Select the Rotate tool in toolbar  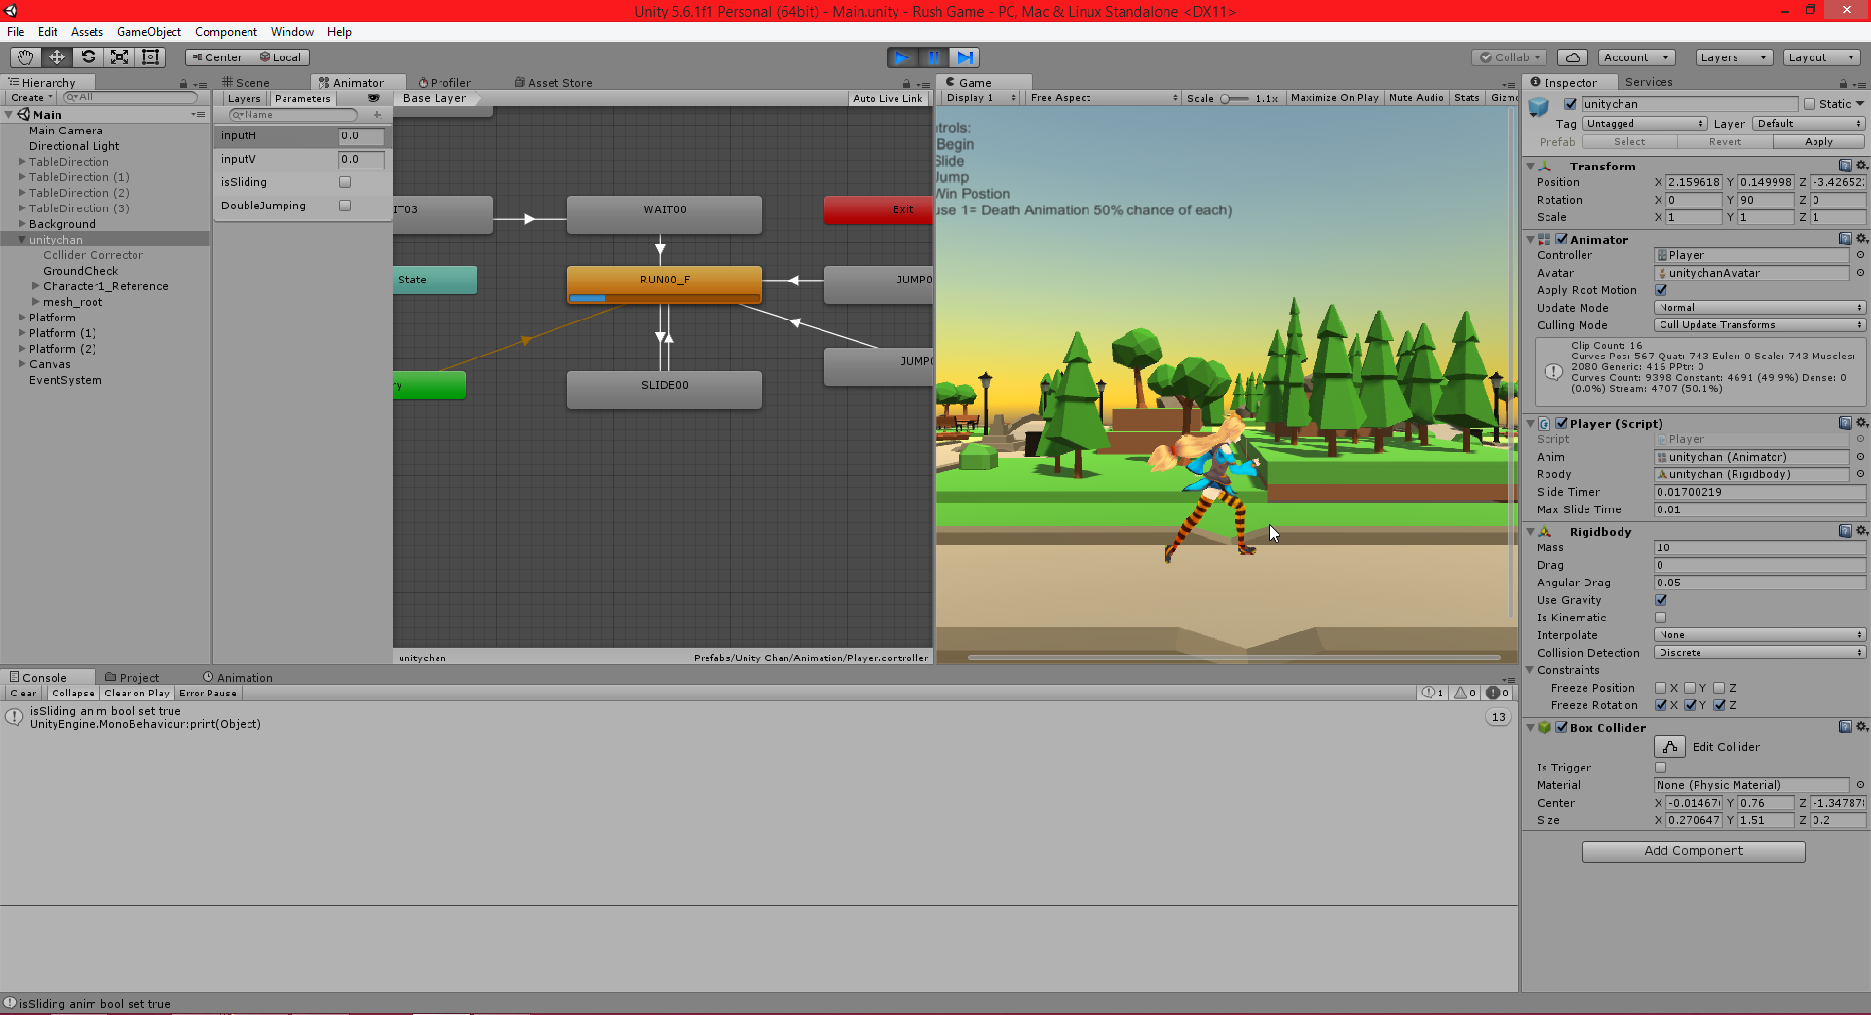(88, 57)
